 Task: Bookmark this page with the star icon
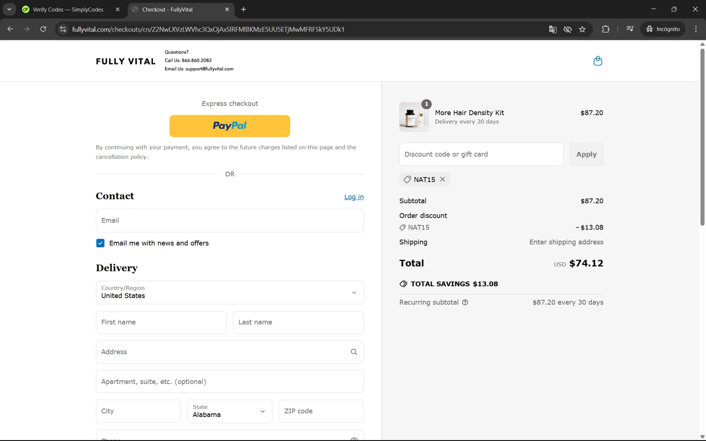click(582, 29)
